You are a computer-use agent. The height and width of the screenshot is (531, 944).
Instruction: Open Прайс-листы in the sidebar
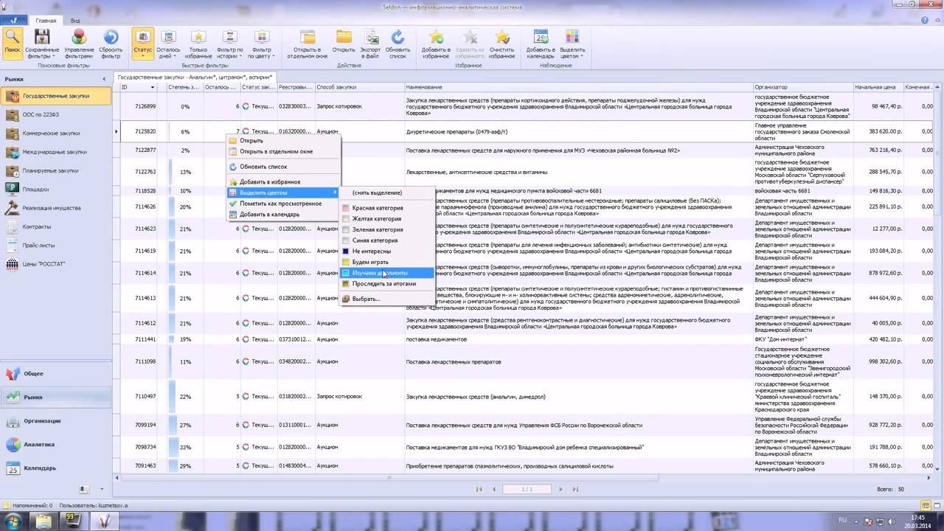[56, 245]
